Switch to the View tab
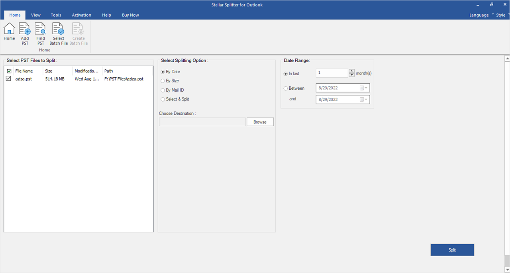 point(36,15)
